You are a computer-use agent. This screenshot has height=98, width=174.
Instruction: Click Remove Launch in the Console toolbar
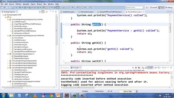(x=136, y=68)
